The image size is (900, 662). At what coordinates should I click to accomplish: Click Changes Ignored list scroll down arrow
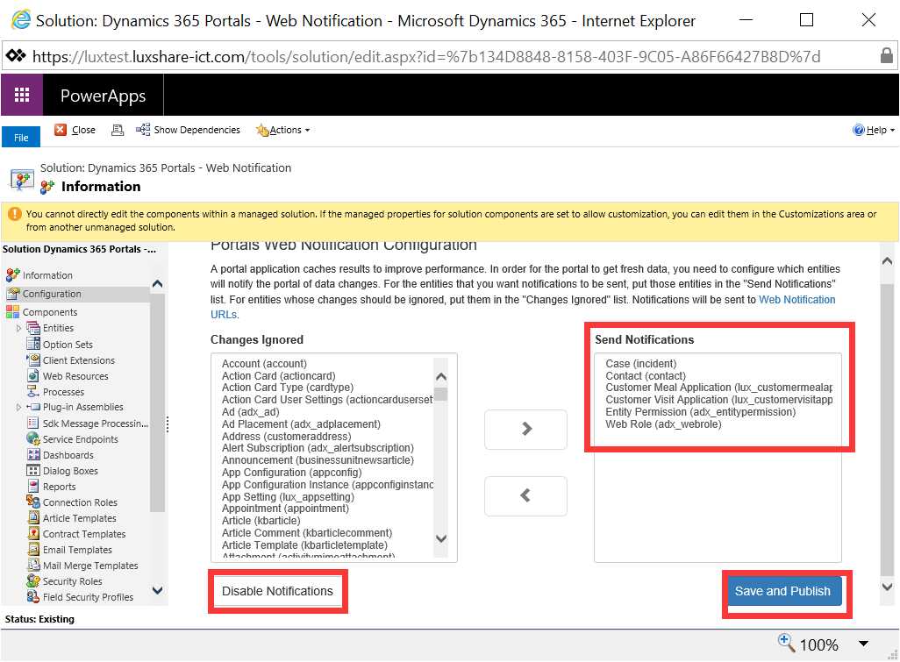[441, 538]
